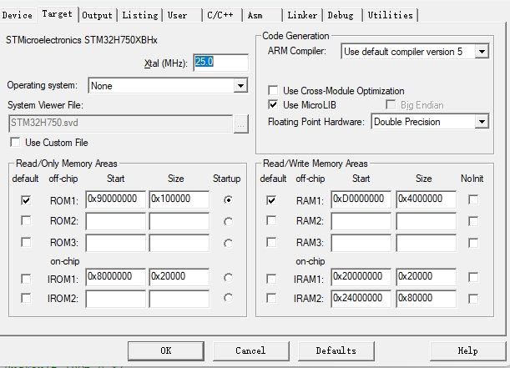Image resolution: width=510 pixels, height=368 pixels.
Task: Select IROM2 Startup radio button
Action: [x=229, y=298]
